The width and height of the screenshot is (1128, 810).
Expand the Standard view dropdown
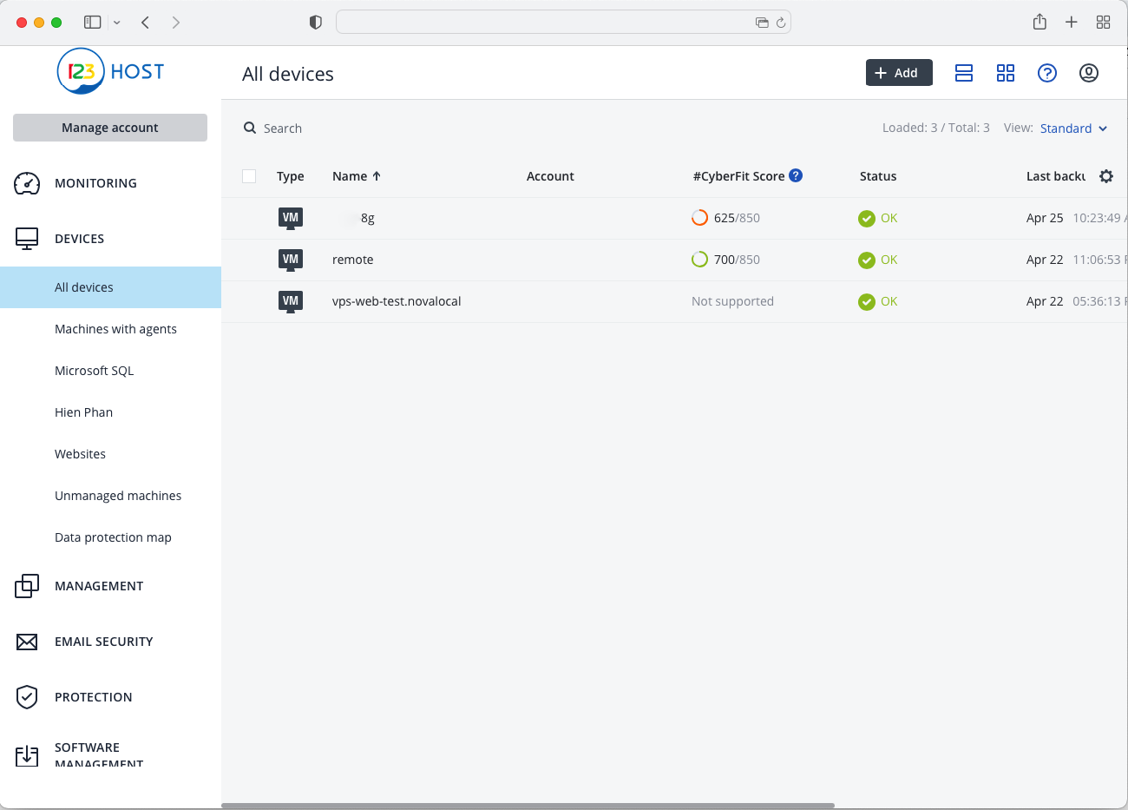click(x=1073, y=128)
